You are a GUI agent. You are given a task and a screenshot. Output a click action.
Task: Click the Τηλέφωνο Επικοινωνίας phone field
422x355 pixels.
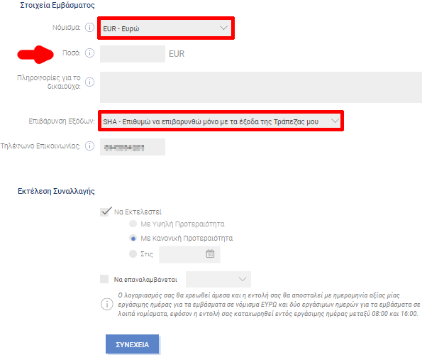click(133, 147)
